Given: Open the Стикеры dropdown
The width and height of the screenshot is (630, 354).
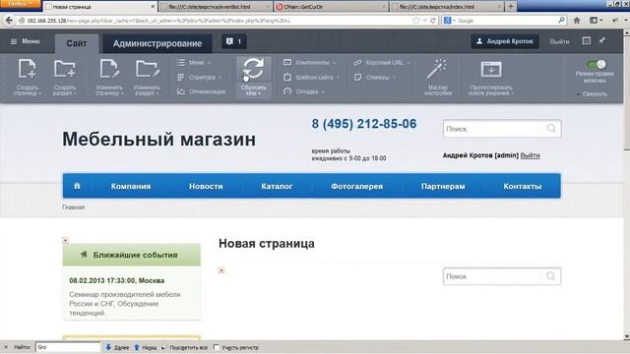Looking at the screenshot, I should (x=374, y=77).
